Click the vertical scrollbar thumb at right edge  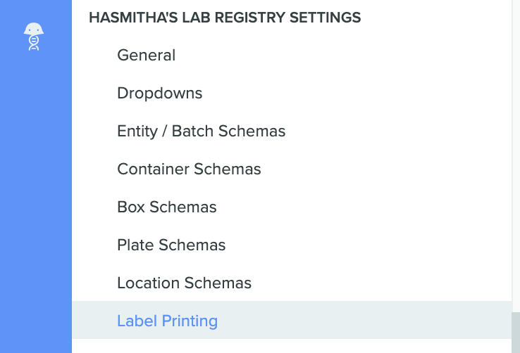pyautogui.click(x=516, y=332)
